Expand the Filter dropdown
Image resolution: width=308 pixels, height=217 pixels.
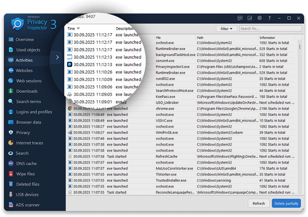coord(226,29)
